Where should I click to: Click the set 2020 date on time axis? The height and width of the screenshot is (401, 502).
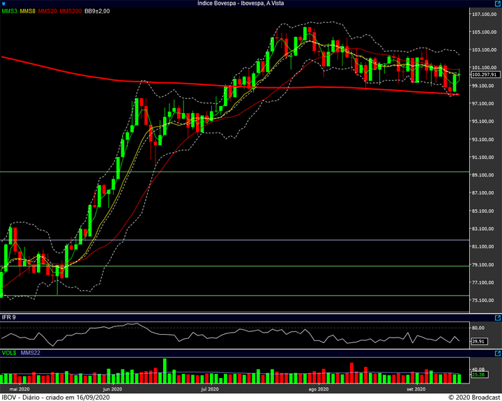point(415,389)
